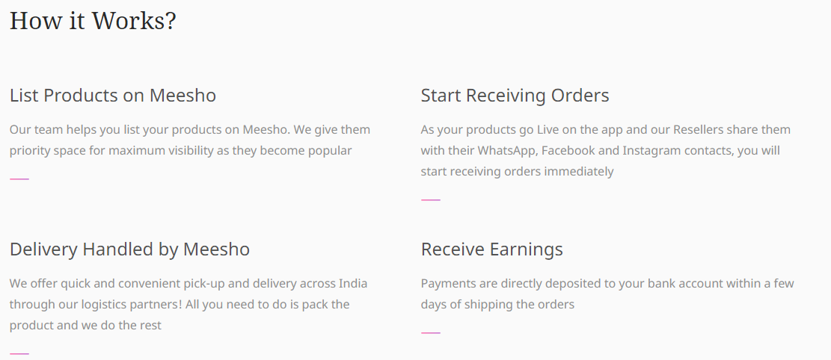
Task: Click the "Start Receiving Orders" heading
Action: coord(515,96)
